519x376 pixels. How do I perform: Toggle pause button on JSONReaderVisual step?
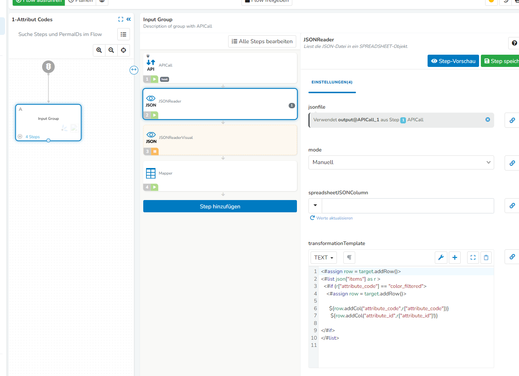(155, 151)
